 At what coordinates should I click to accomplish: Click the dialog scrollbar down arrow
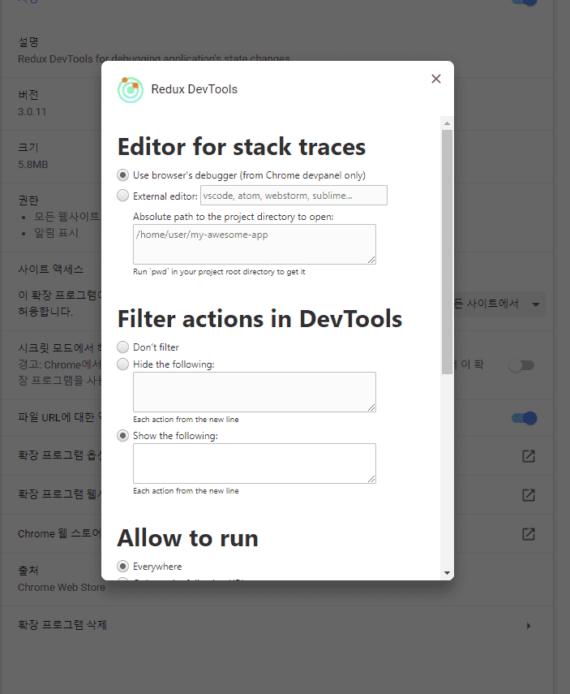point(447,573)
